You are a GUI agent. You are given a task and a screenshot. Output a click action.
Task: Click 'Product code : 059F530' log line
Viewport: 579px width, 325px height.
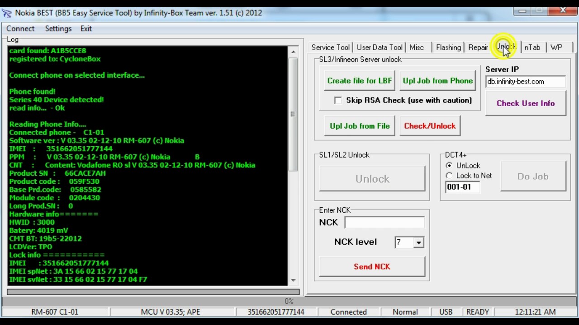54,181
